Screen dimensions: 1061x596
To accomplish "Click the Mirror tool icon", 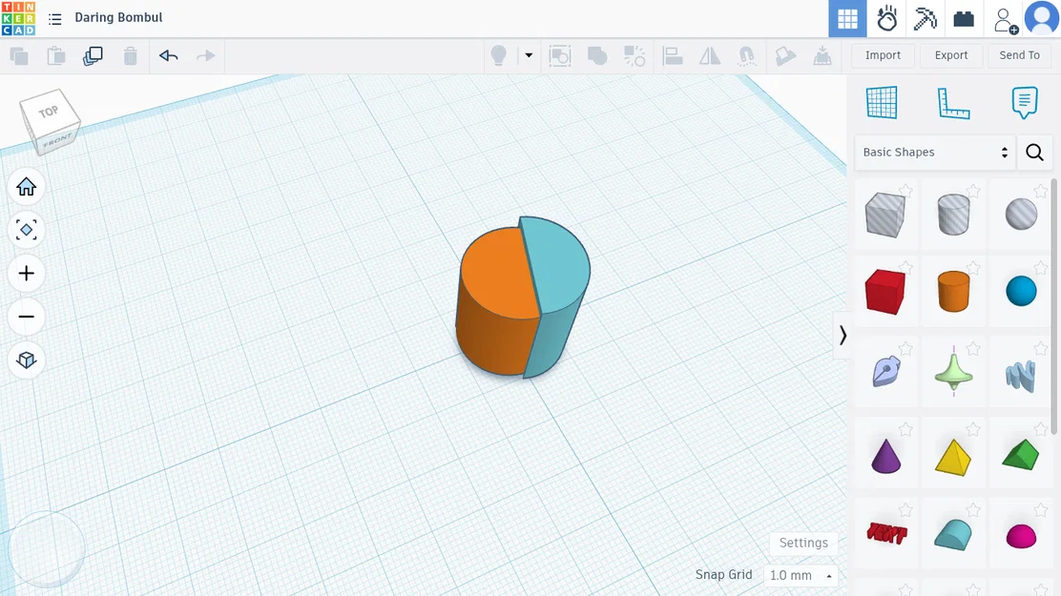I will point(709,55).
